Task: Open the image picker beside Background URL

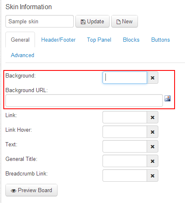Action: point(167,98)
